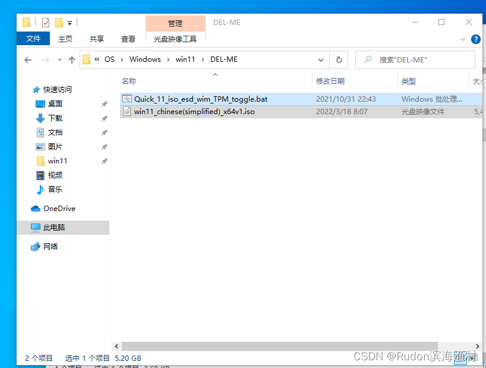486x368 pixels.
Task: Go up one folder level
Action: tap(72, 60)
